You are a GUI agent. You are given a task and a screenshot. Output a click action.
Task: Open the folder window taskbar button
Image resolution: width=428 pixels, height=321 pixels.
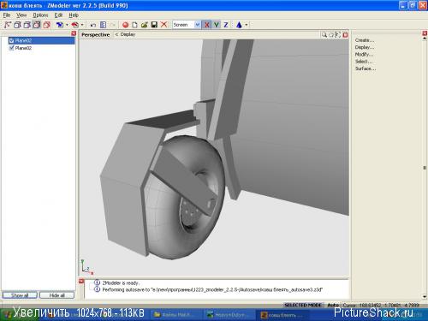(176, 315)
